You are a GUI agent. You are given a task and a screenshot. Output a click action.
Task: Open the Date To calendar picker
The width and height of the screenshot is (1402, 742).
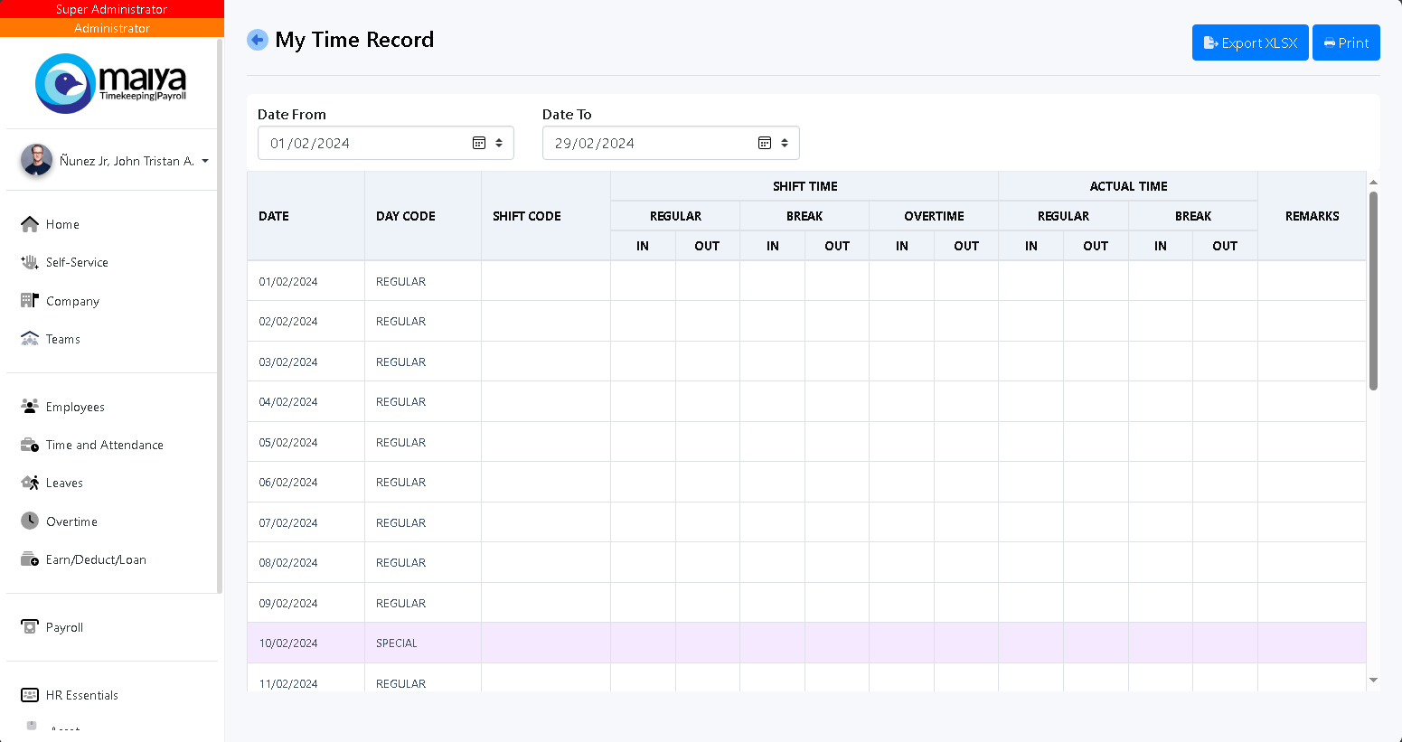tap(764, 143)
